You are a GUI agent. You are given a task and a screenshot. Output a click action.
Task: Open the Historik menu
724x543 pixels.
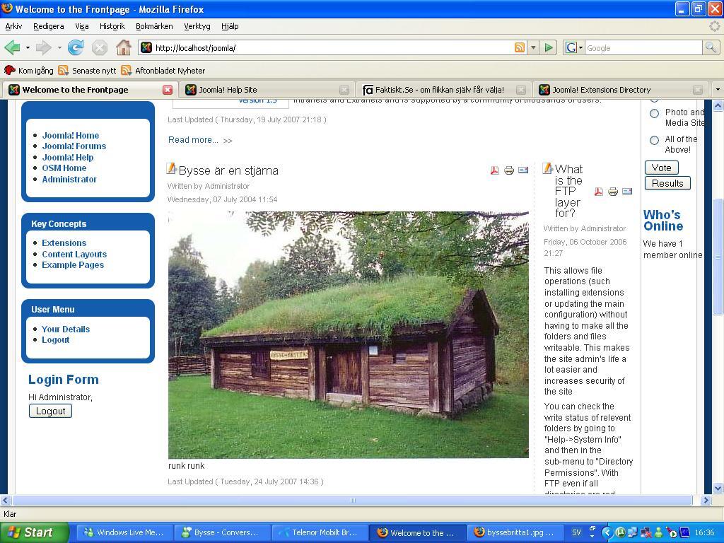pyautogui.click(x=112, y=26)
